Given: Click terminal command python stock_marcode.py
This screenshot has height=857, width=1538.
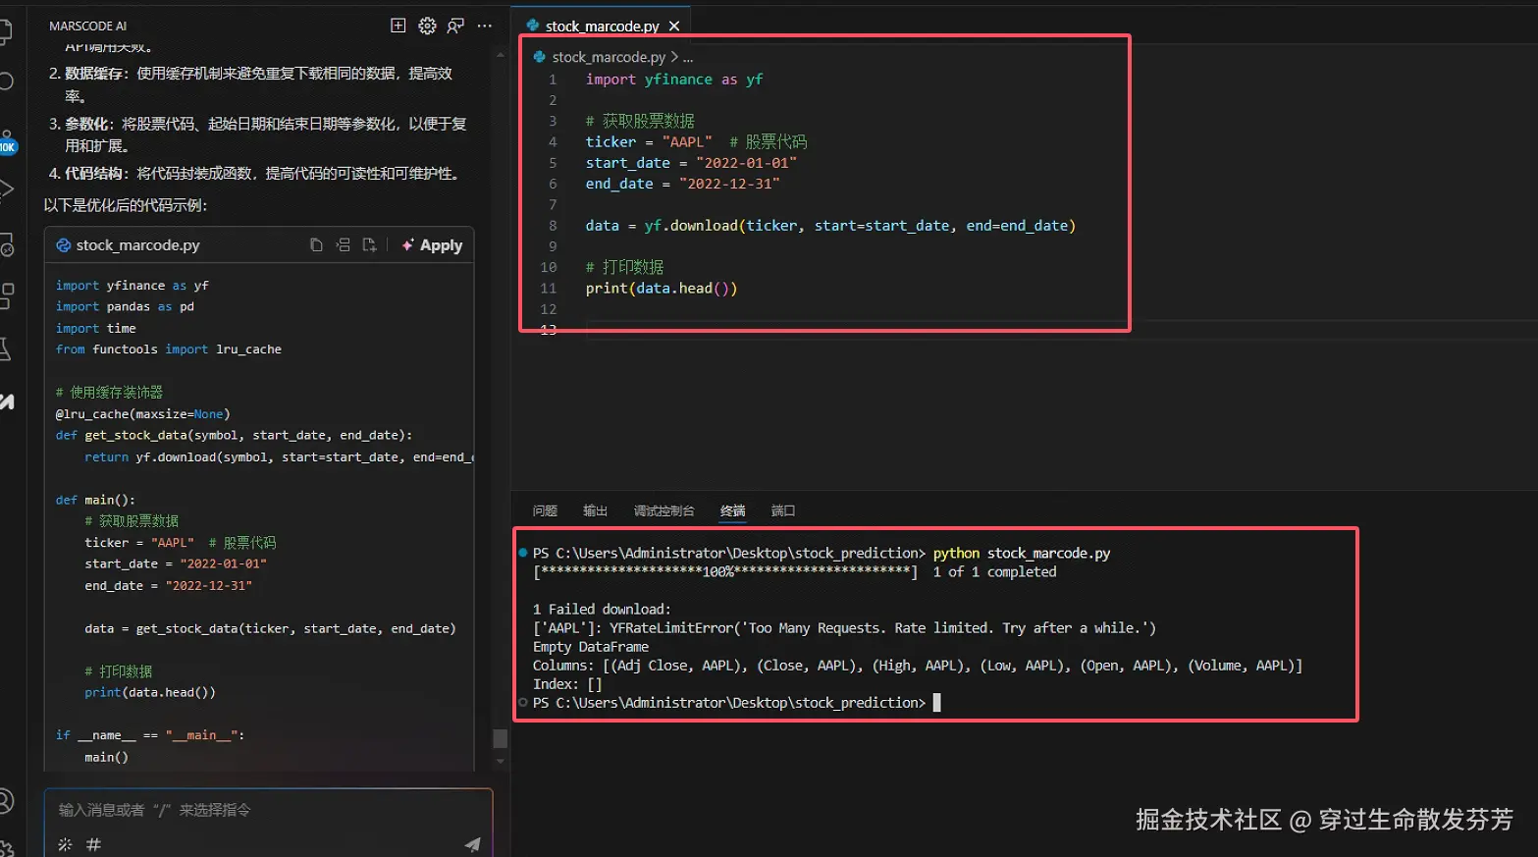Looking at the screenshot, I should click(1022, 554).
